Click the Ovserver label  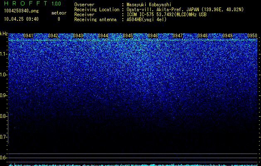click(x=84, y=5)
